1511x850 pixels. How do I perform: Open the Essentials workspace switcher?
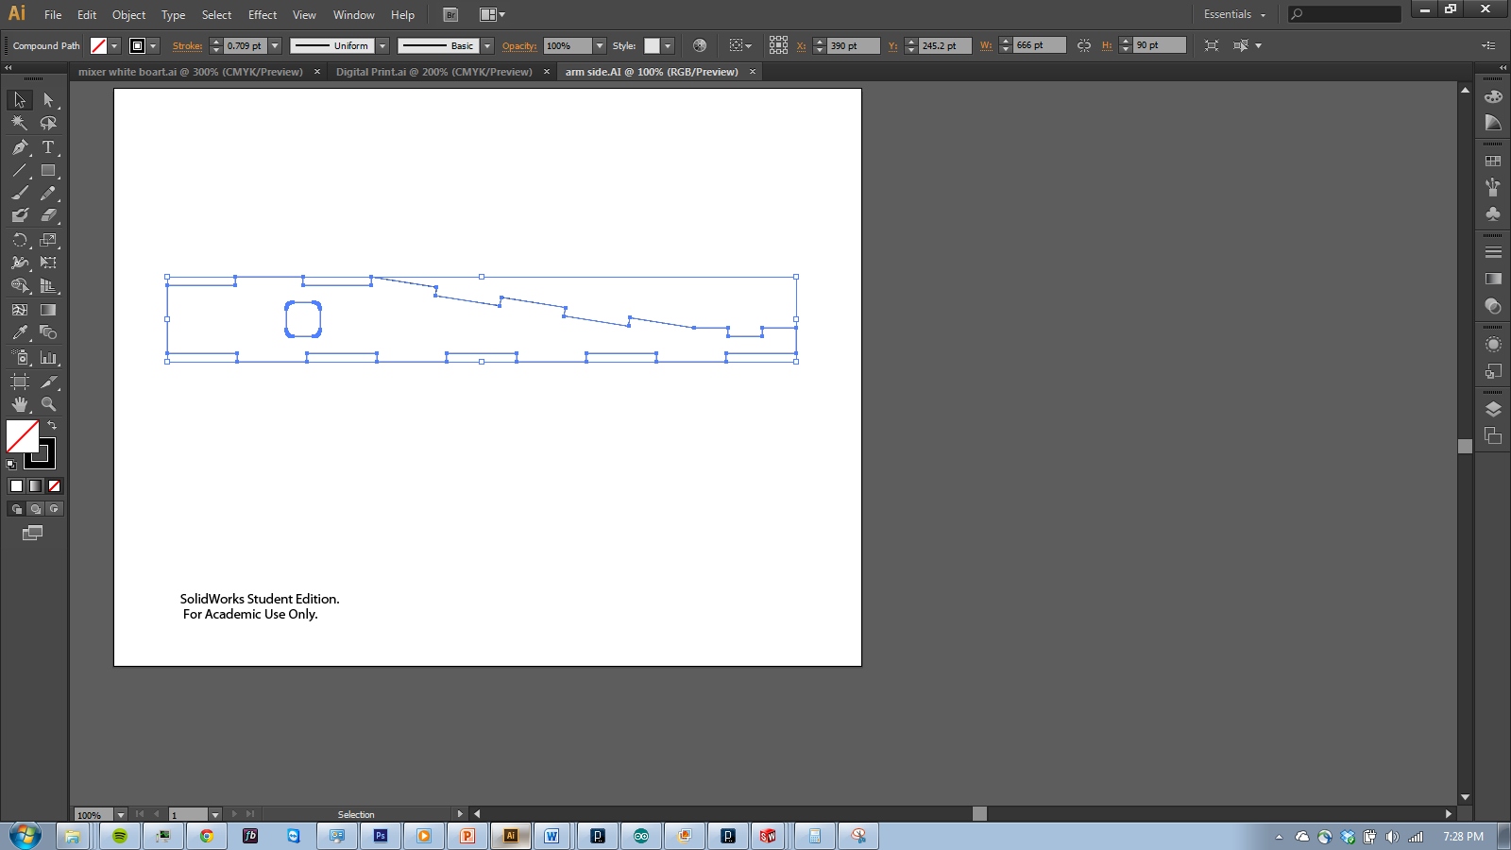pos(1234,14)
